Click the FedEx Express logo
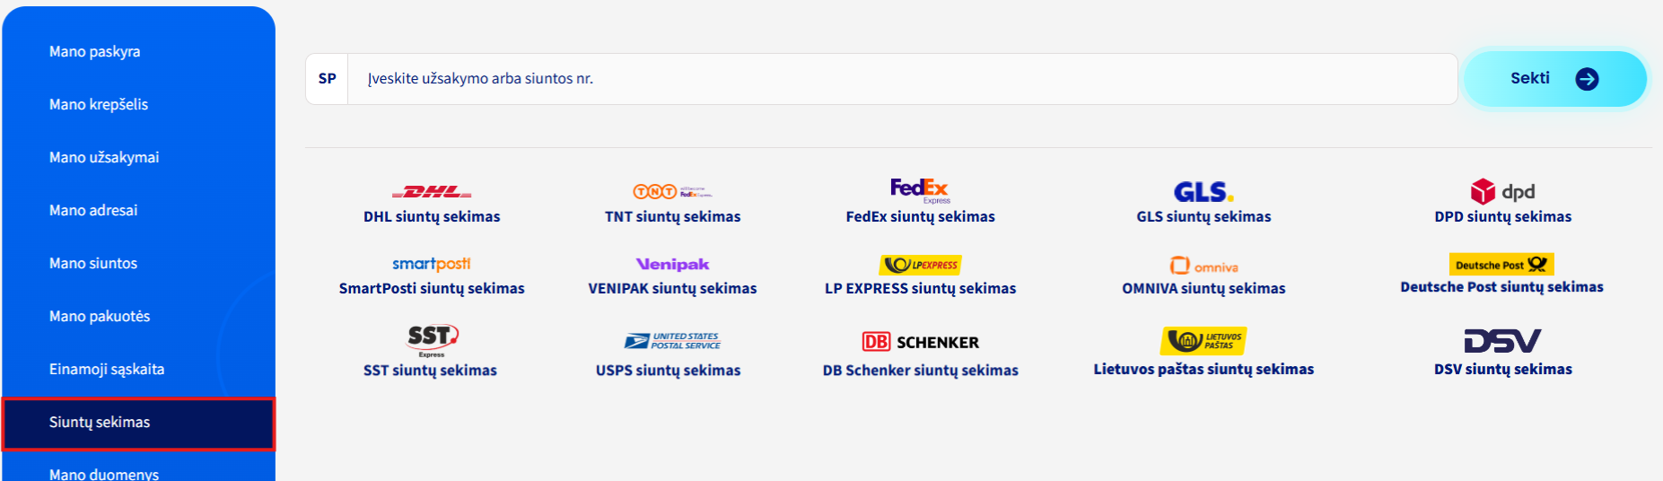The width and height of the screenshot is (1663, 481). pos(920,190)
